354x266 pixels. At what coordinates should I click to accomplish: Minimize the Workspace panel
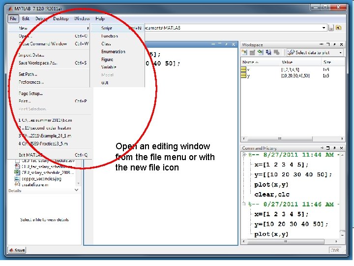pyautogui.click(x=322, y=44)
